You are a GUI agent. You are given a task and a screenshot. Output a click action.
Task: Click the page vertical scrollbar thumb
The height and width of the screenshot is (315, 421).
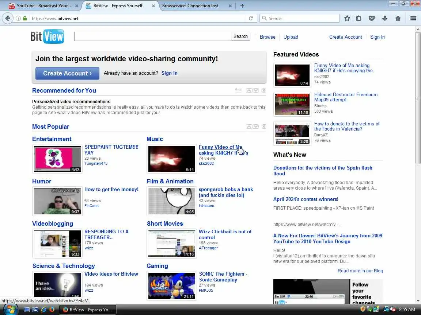418,98
